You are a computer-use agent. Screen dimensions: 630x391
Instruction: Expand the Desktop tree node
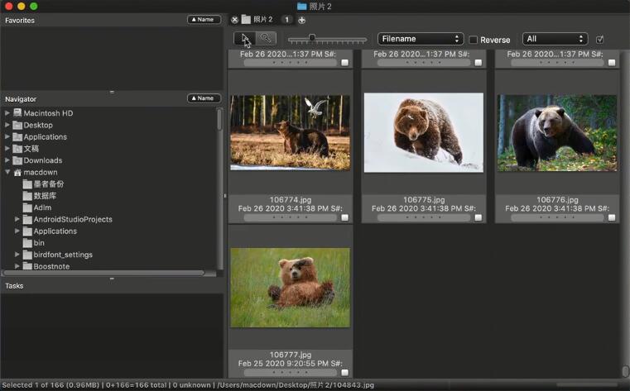[7, 125]
